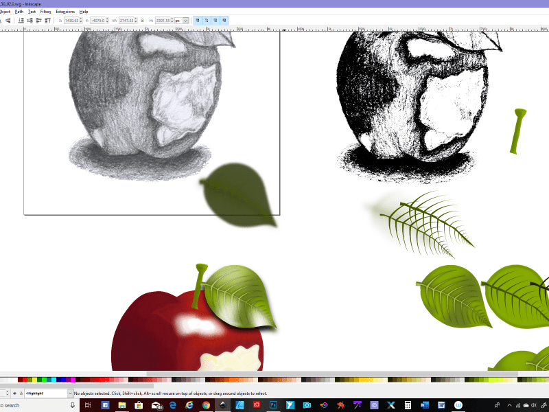The height and width of the screenshot is (412, 549).
Task: Pick the green swatch in the color palette
Action: tap(43, 380)
